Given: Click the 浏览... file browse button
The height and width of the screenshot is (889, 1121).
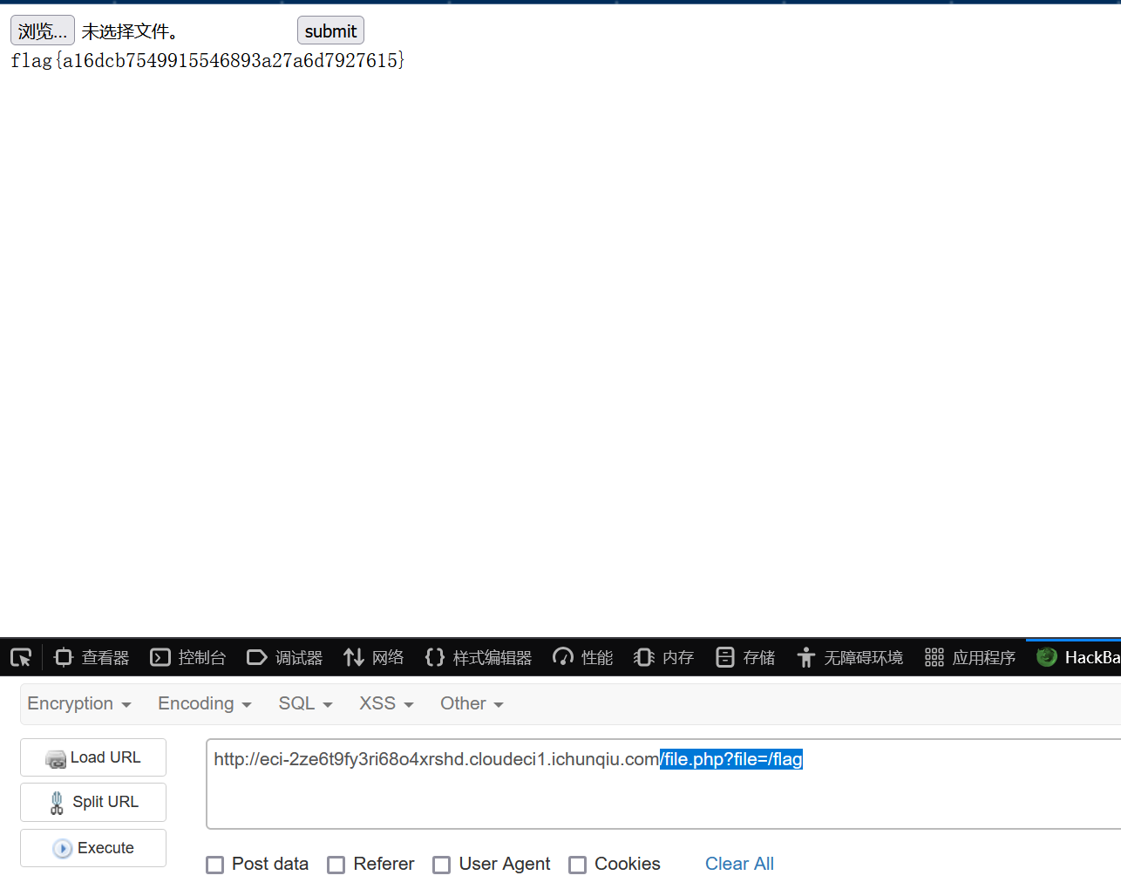Looking at the screenshot, I should [x=43, y=31].
